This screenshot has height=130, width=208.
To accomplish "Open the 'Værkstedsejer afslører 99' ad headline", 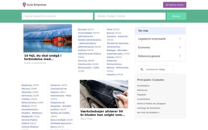I will (103, 113).
